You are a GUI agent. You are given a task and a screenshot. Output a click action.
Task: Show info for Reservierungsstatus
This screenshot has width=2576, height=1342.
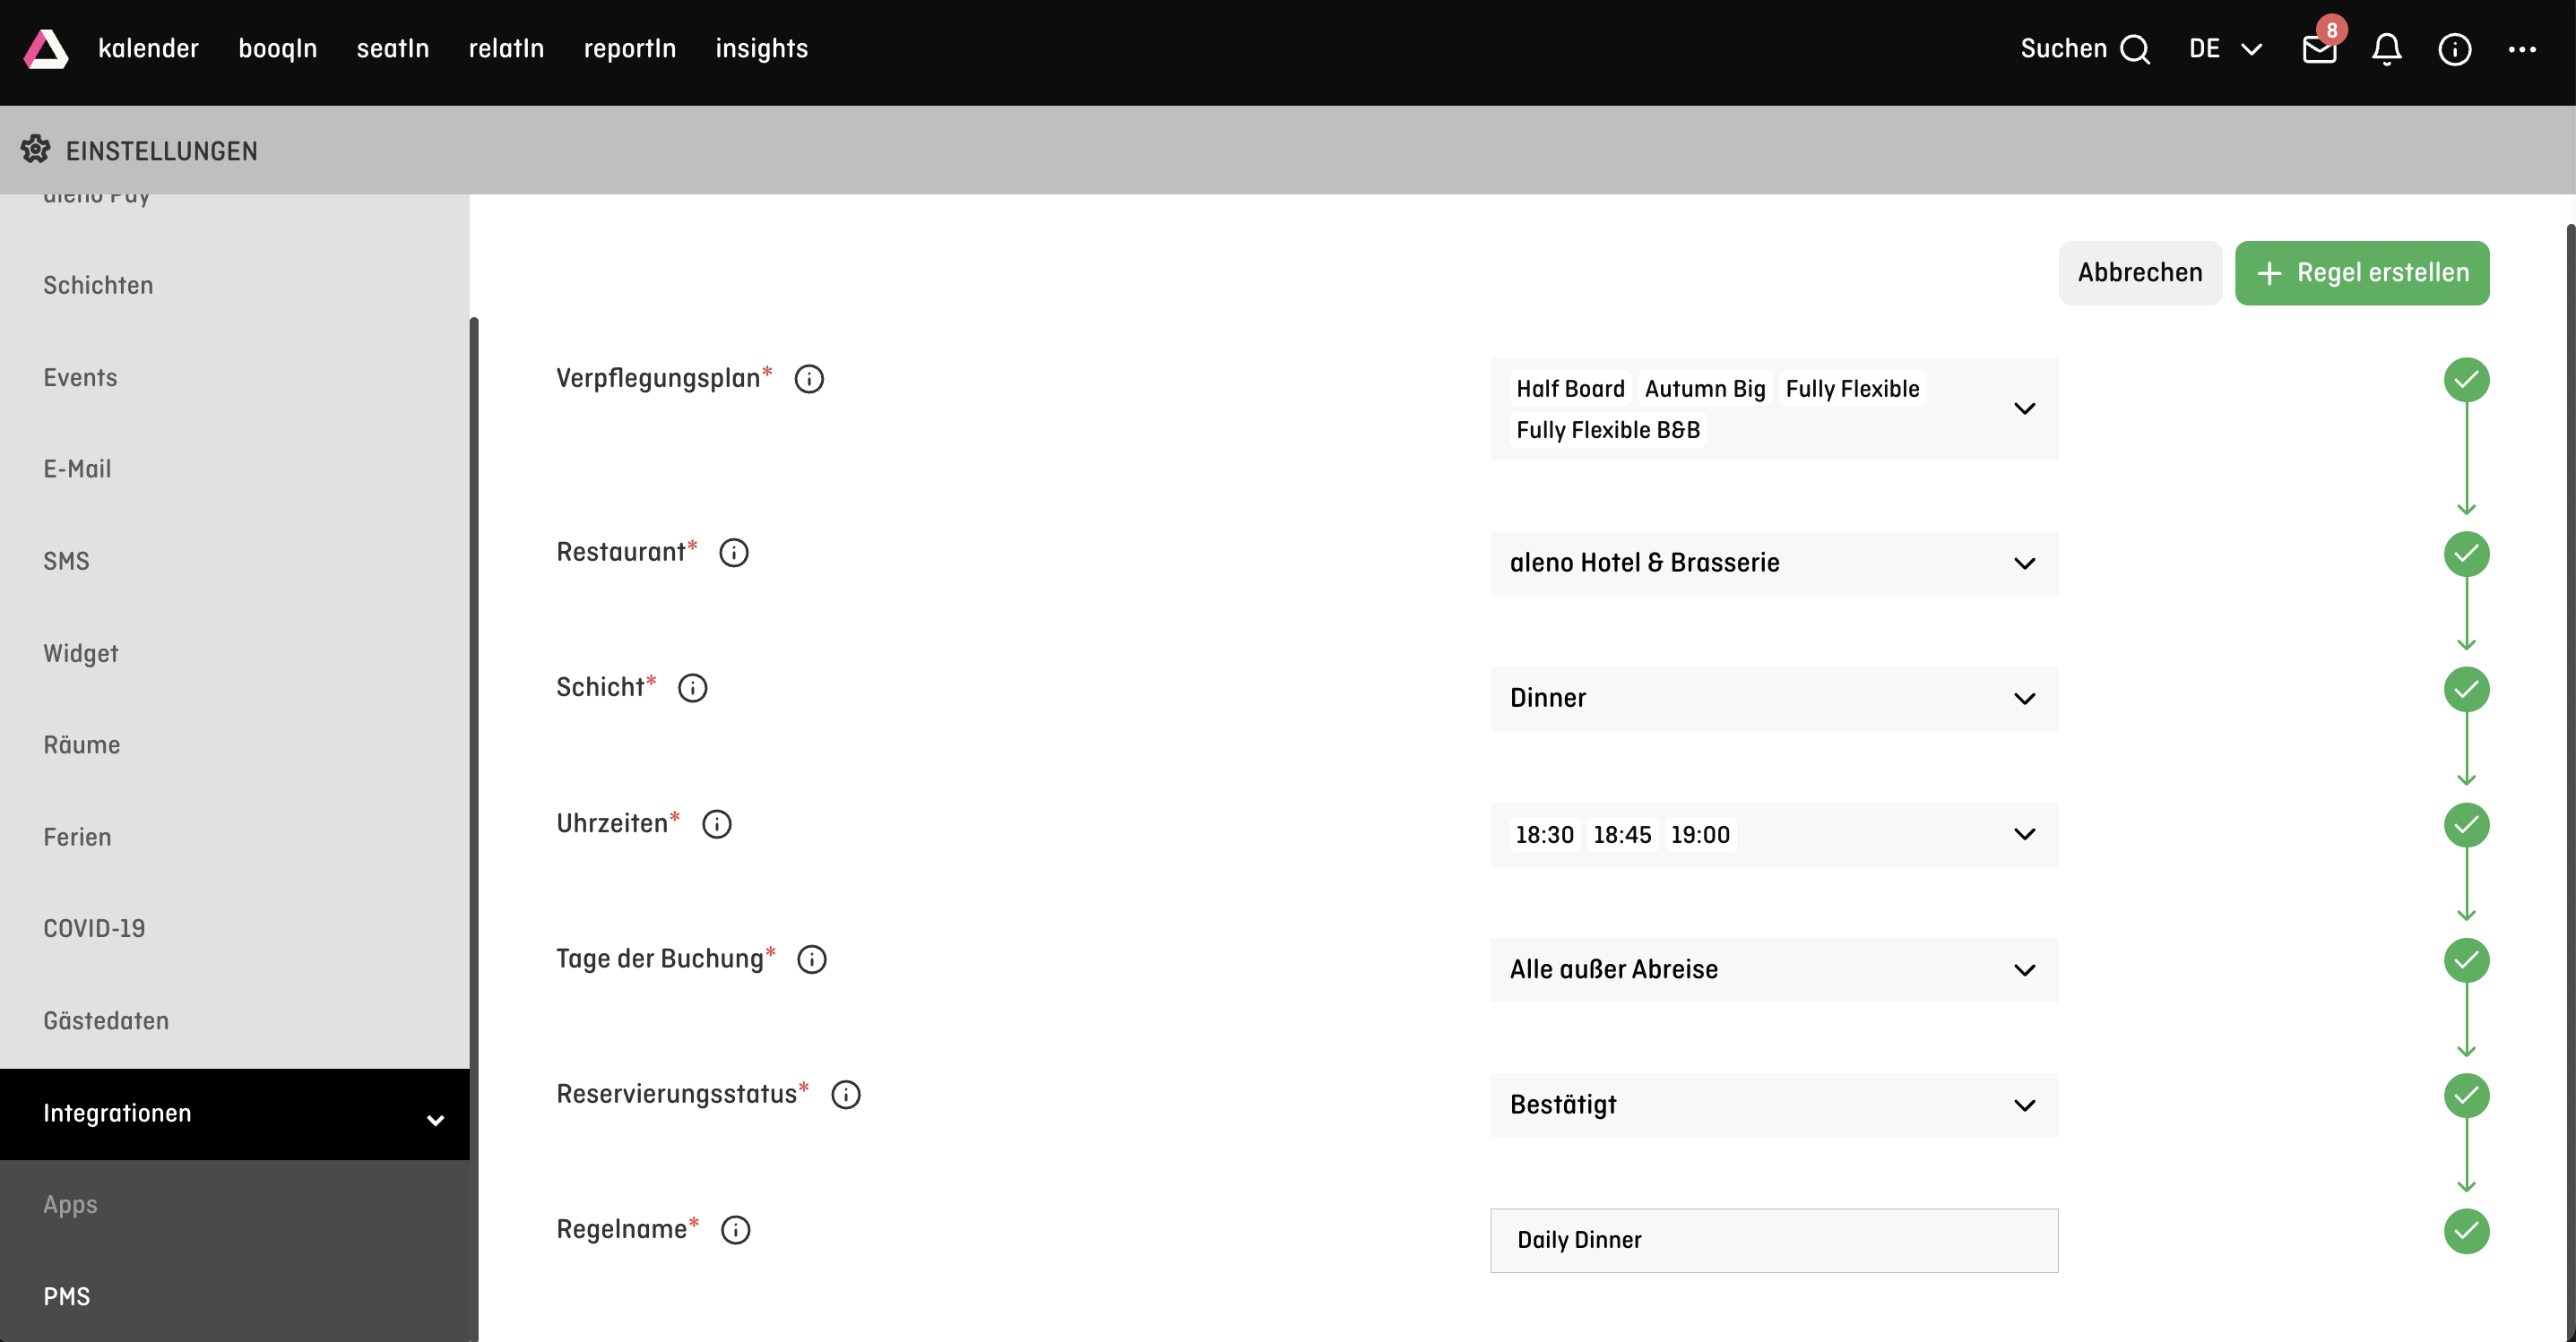(846, 1094)
